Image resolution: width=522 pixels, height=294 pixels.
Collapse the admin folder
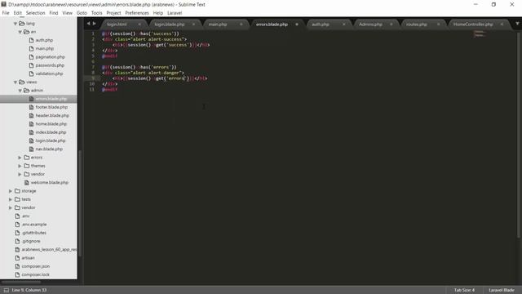coord(20,91)
